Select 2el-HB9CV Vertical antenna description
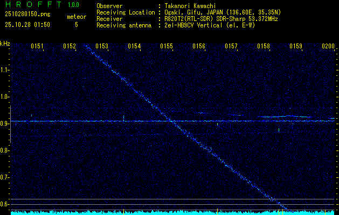Screen dimensions: 339x215 [x=210, y=25]
